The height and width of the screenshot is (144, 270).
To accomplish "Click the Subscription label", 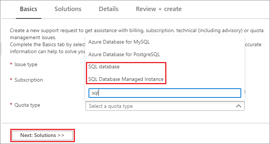I will point(28,80).
